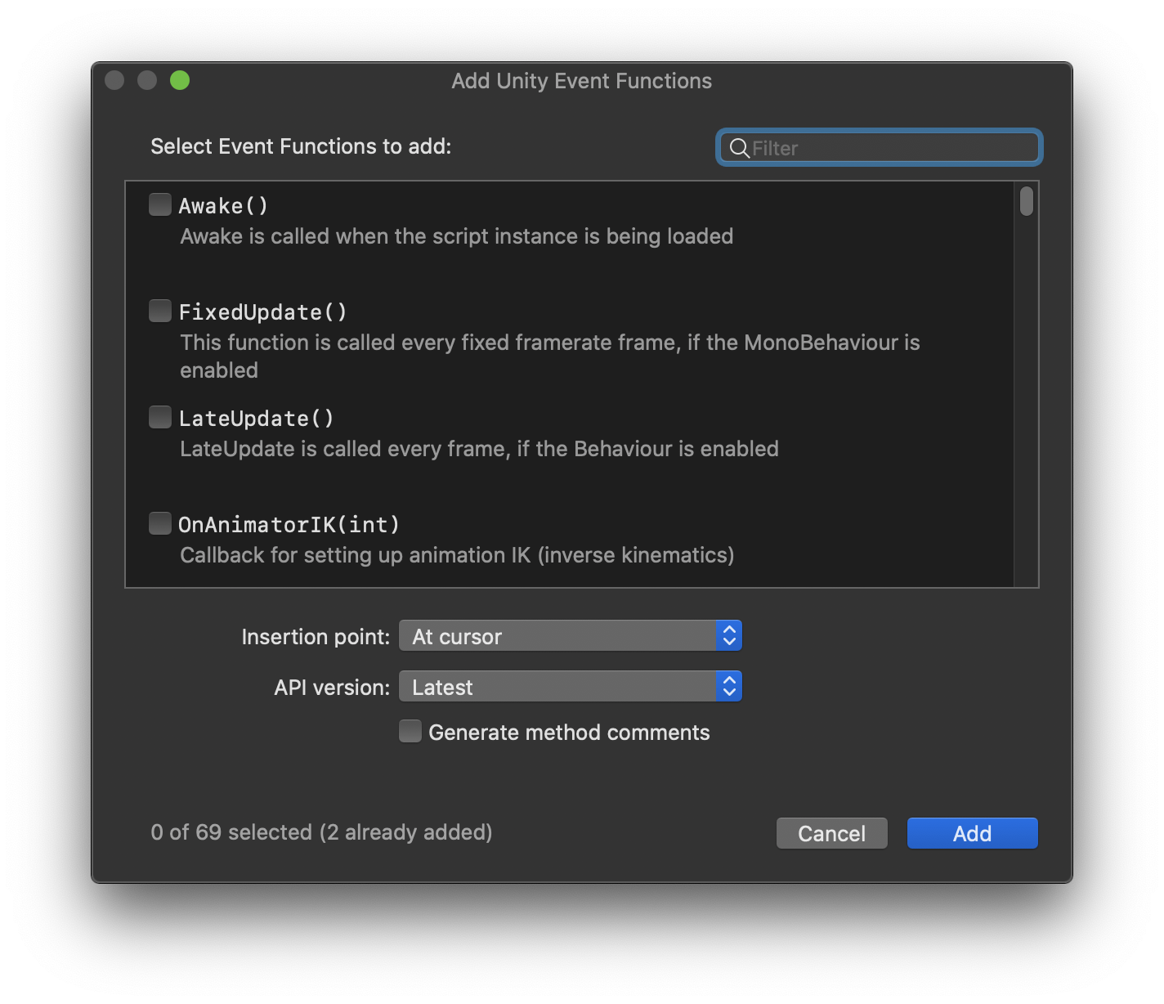Click the Add button
This screenshot has height=1004, width=1164.
972,832
